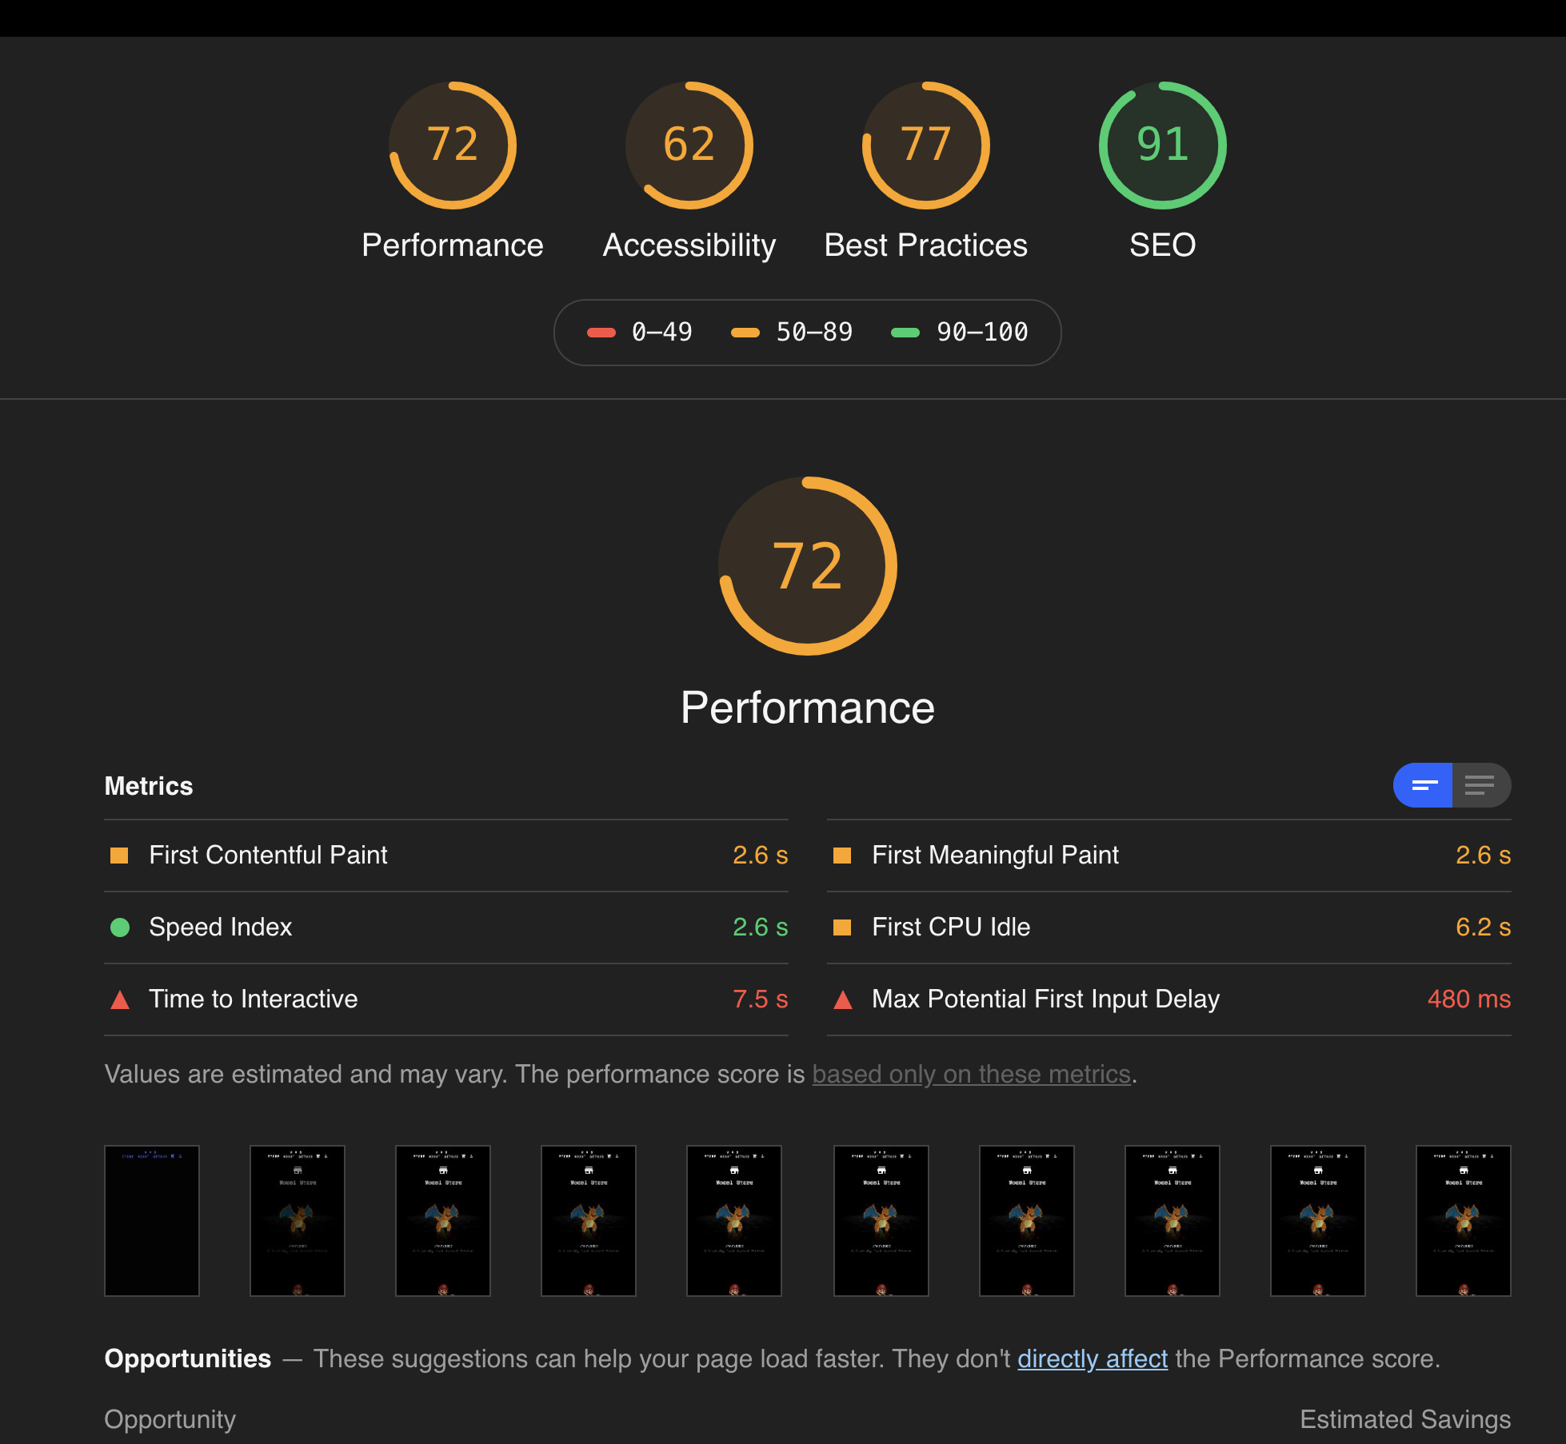Screen dimensions: 1566x1444
Task: Switch metrics to single-list view
Action: pyautogui.click(x=1484, y=785)
